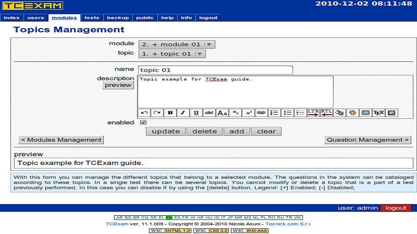This screenshot has width=417, height=234.
Task: Click the W3C CSS 2.0 badge
Action: click(x=211, y=231)
